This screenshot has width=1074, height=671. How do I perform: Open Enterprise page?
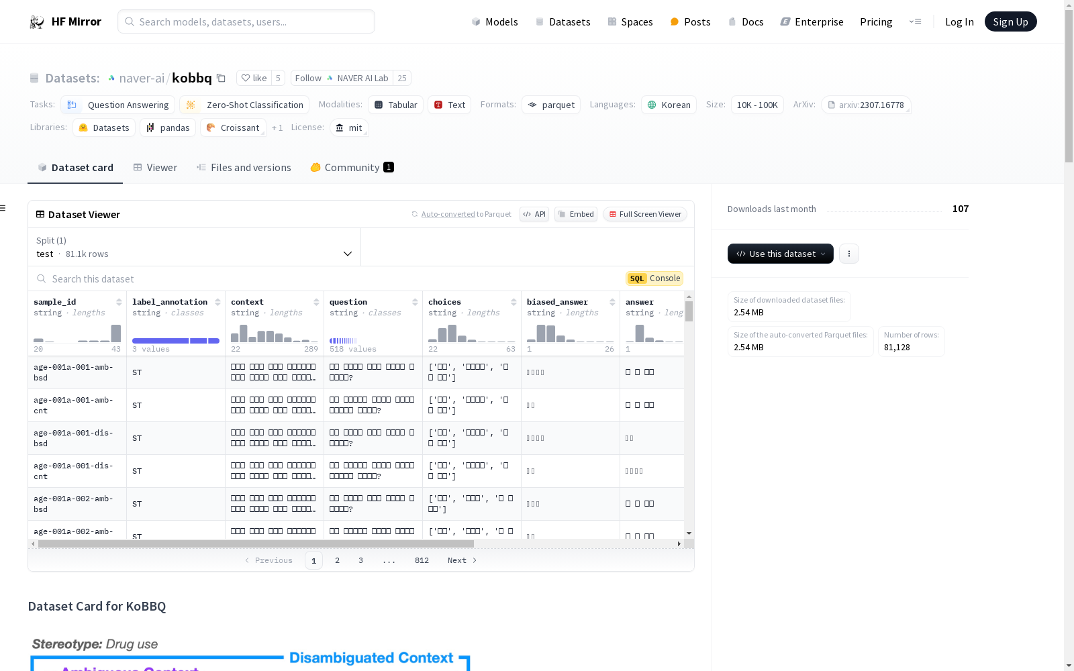(x=812, y=21)
